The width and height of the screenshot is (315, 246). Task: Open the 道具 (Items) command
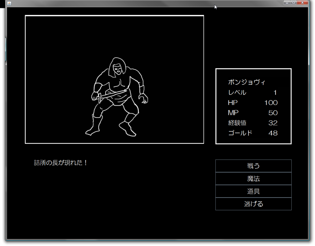(253, 191)
